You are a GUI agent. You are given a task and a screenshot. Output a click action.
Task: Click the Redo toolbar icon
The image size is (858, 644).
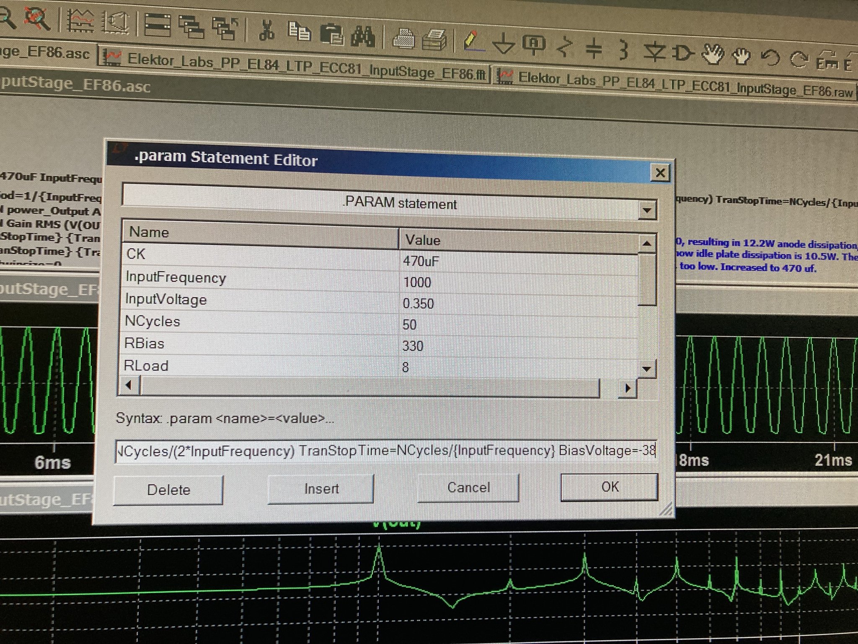(799, 60)
